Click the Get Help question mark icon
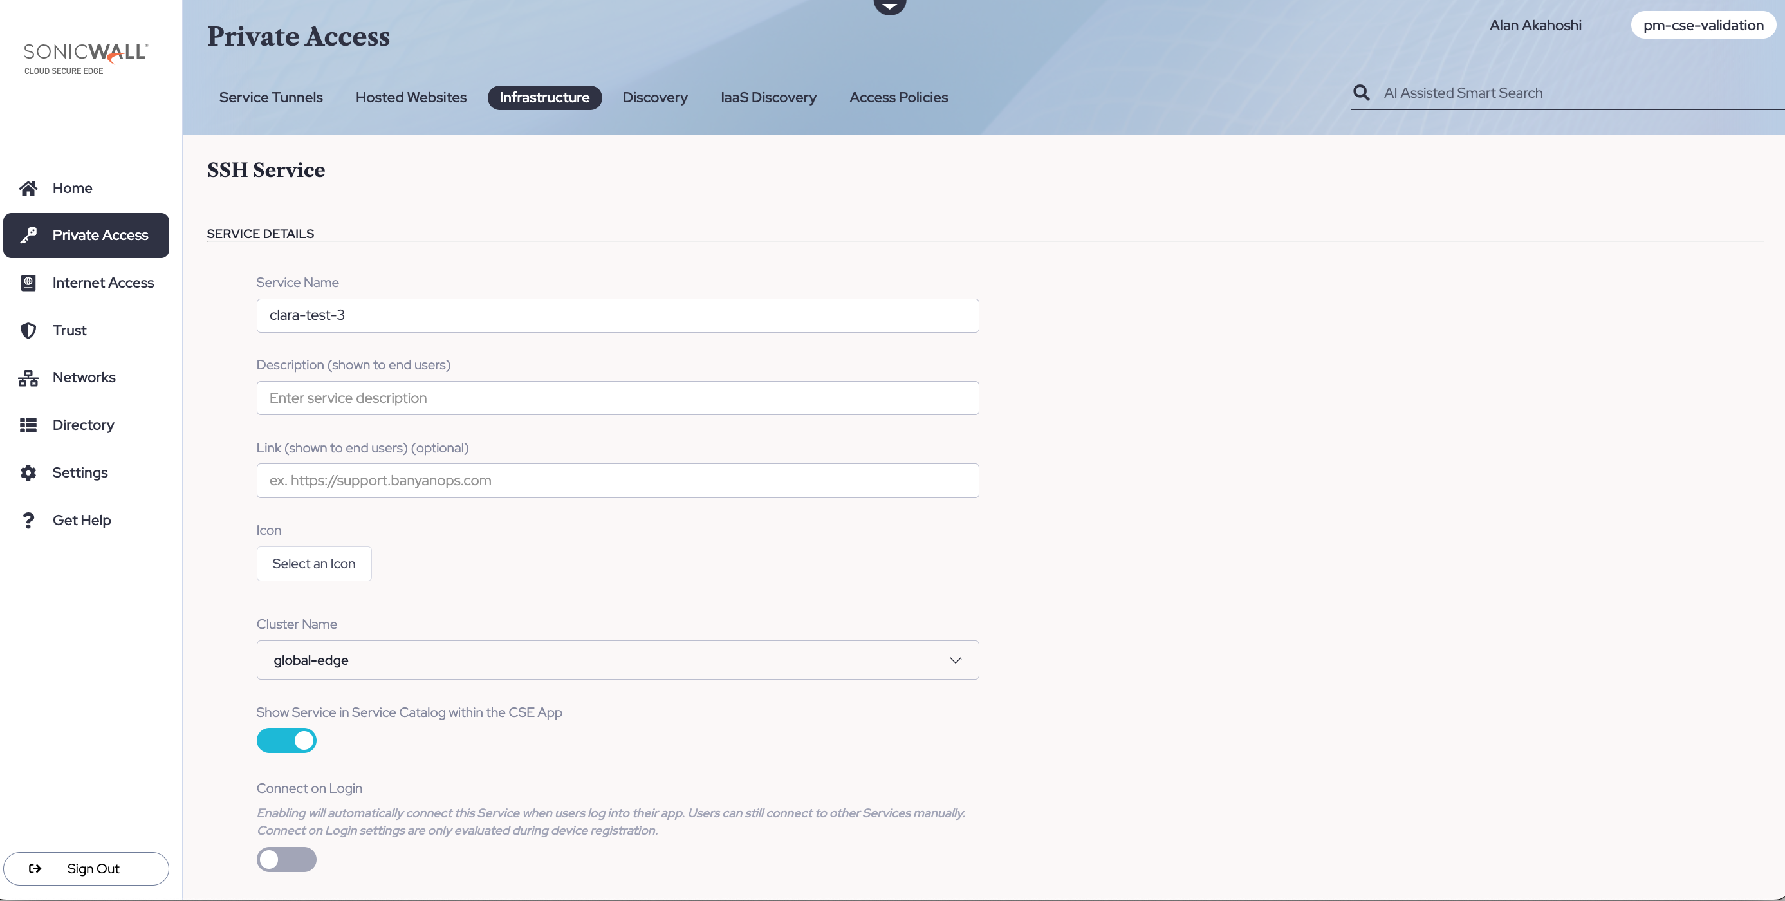1785x901 pixels. 28,520
